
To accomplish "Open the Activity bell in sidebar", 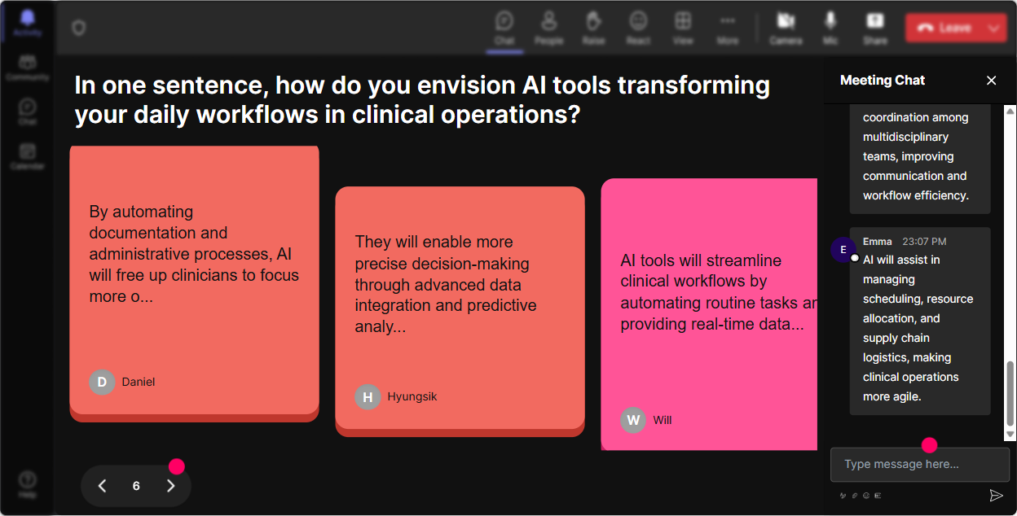I will point(28,22).
